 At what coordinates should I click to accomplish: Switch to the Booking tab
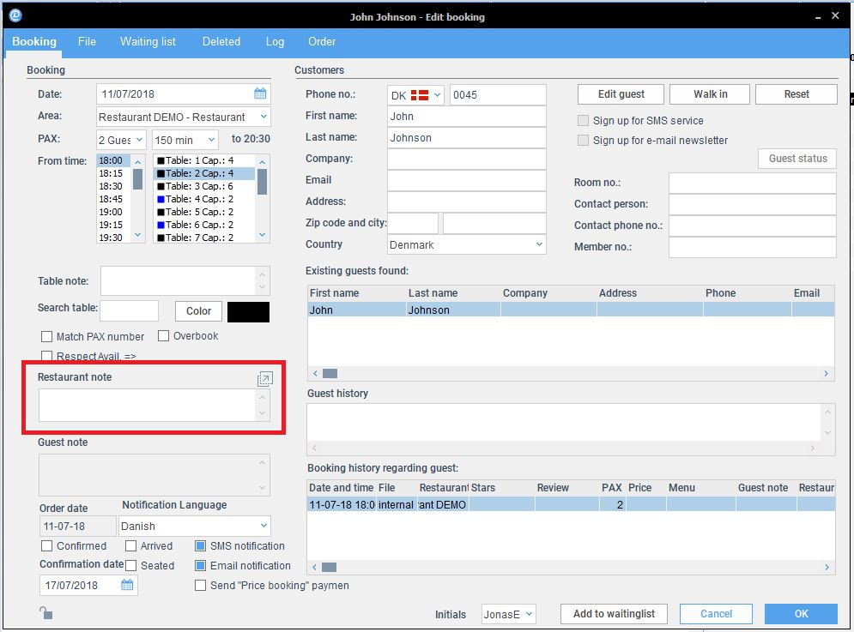tap(34, 42)
